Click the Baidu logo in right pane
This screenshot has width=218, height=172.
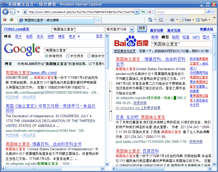pyautogui.click(x=131, y=41)
